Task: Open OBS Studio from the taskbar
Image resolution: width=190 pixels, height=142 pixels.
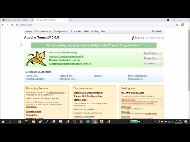Action: pyautogui.click(x=74, y=122)
